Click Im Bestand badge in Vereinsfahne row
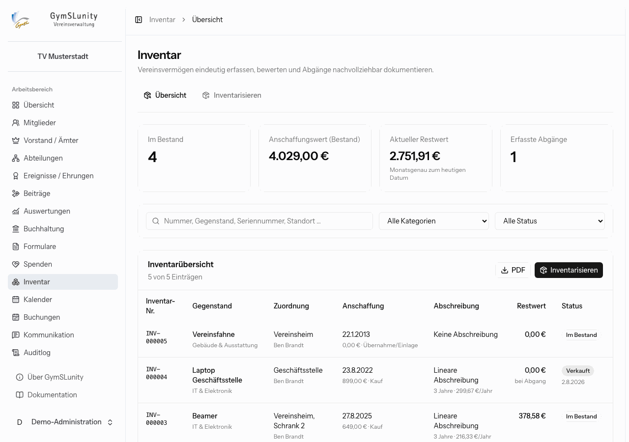Image resolution: width=629 pixels, height=442 pixels. (x=581, y=335)
